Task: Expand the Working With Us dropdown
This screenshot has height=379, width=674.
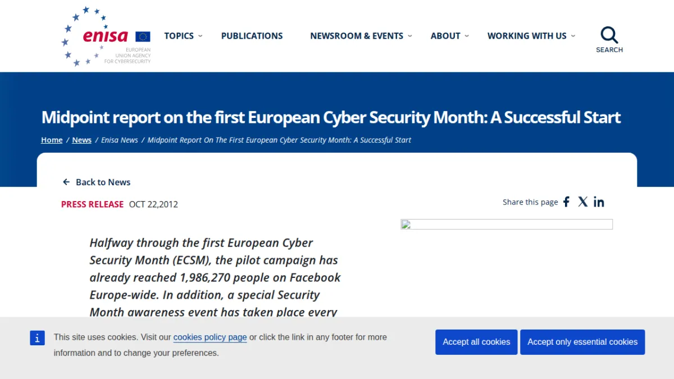Action: (x=573, y=36)
